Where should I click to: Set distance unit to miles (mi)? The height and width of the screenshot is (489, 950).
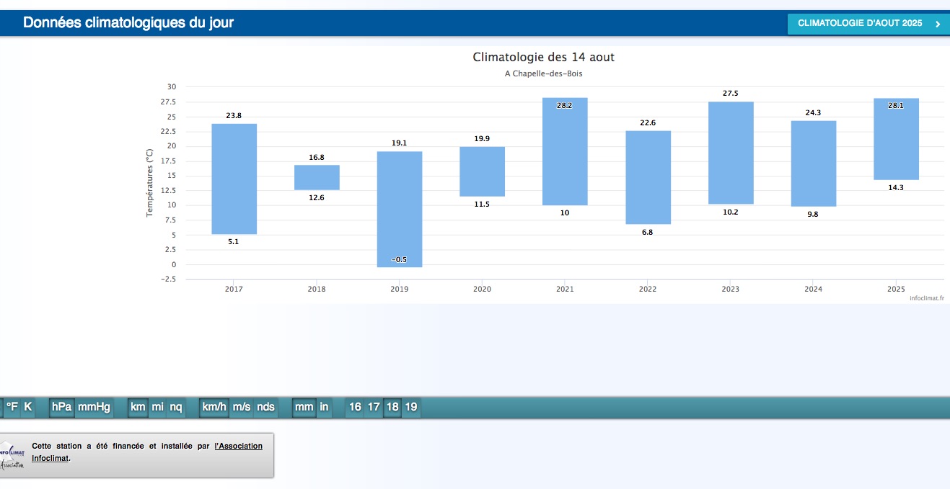(x=157, y=407)
